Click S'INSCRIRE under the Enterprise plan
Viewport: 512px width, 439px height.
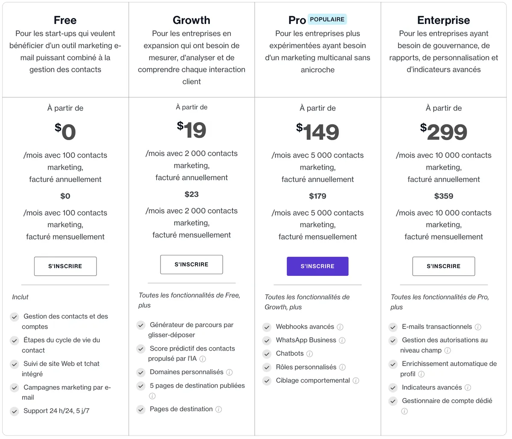pyautogui.click(x=444, y=266)
